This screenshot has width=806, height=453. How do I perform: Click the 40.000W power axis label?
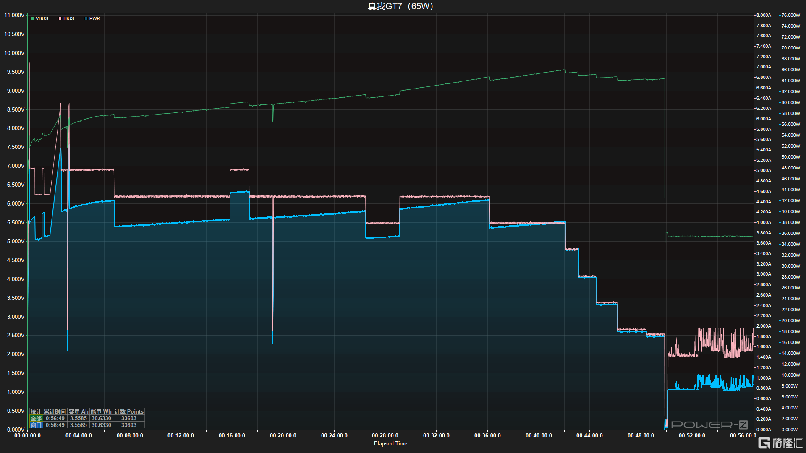791,211
